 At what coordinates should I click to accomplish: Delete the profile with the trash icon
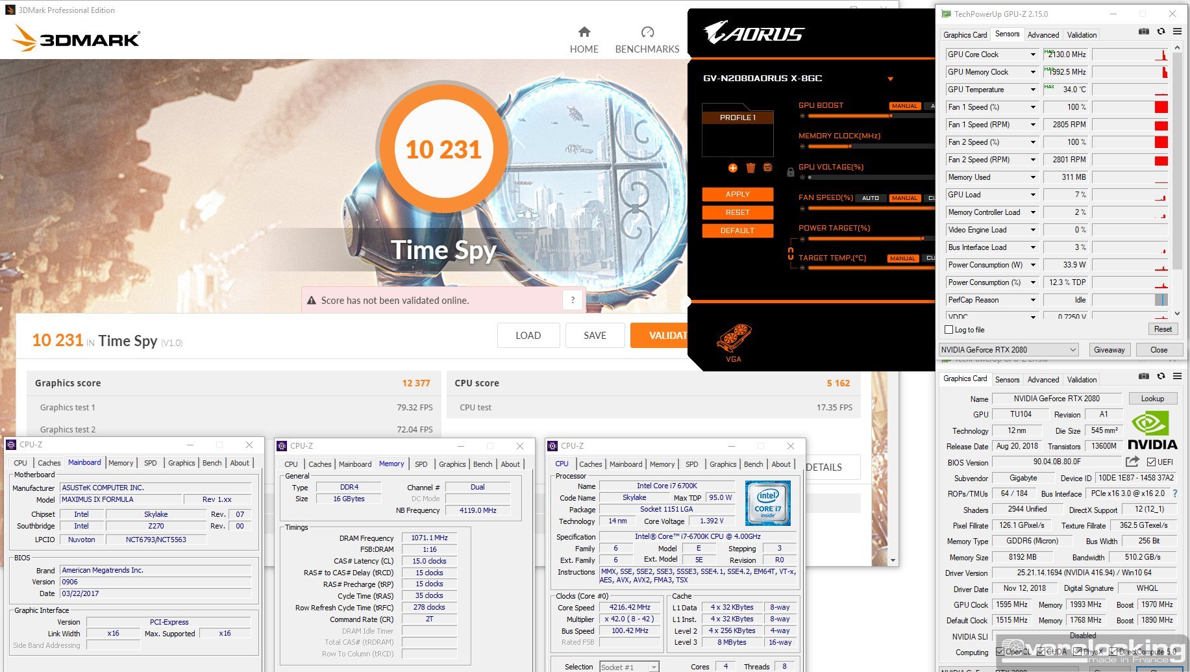point(750,168)
